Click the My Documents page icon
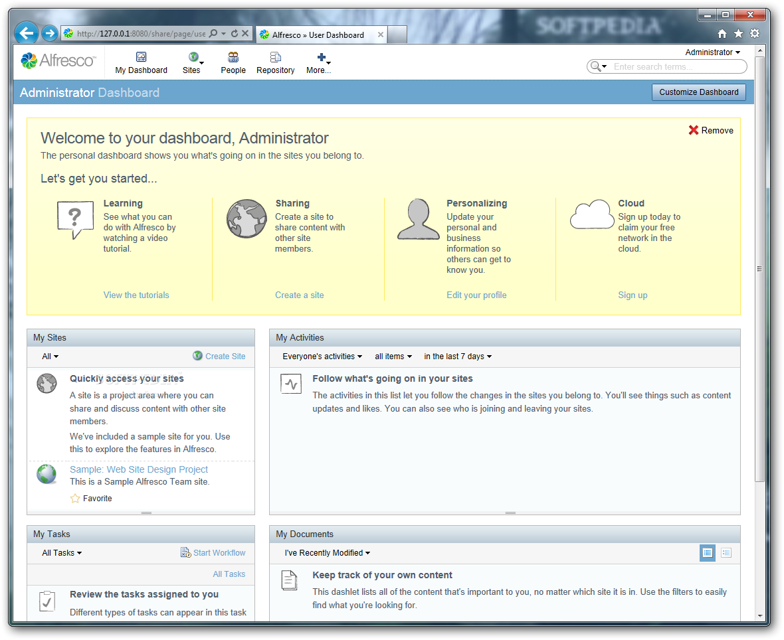 tap(290, 580)
